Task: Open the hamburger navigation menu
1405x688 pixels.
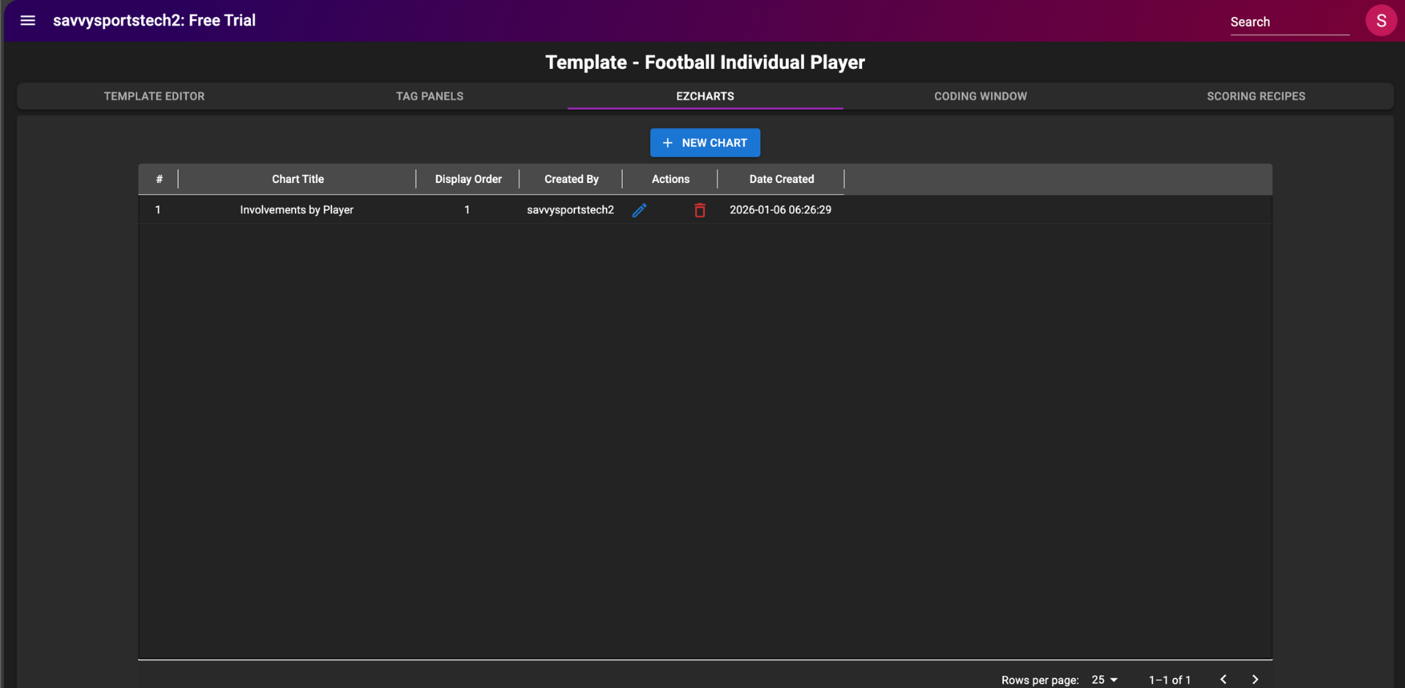Action: tap(28, 20)
